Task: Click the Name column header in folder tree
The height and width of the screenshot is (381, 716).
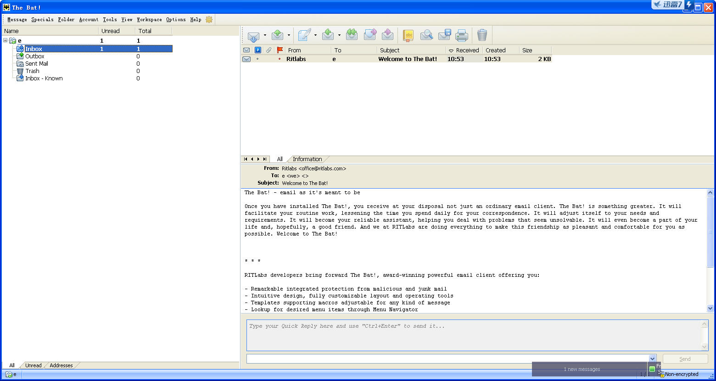Action: pos(50,31)
